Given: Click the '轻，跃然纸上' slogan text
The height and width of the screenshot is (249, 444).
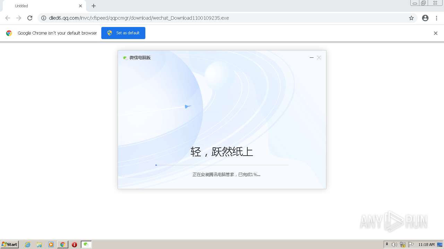Looking at the screenshot, I should (x=222, y=151).
